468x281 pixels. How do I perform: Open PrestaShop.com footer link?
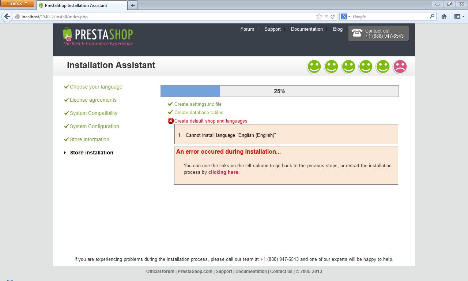[x=195, y=271]
